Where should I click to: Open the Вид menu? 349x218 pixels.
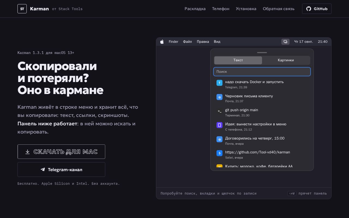217,42
